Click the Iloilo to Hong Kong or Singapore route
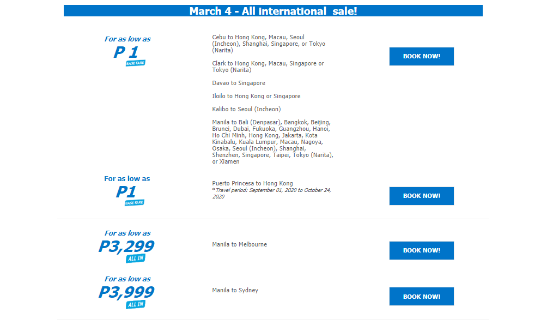This screenshot has height=331, width=559. point(256,97)
